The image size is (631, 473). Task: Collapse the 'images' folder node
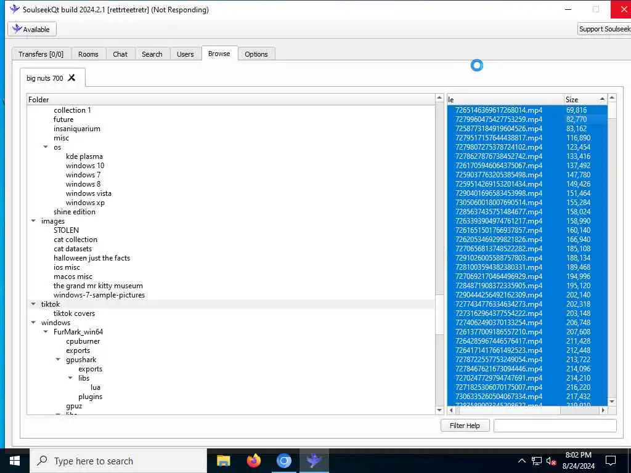coord(33,221)
